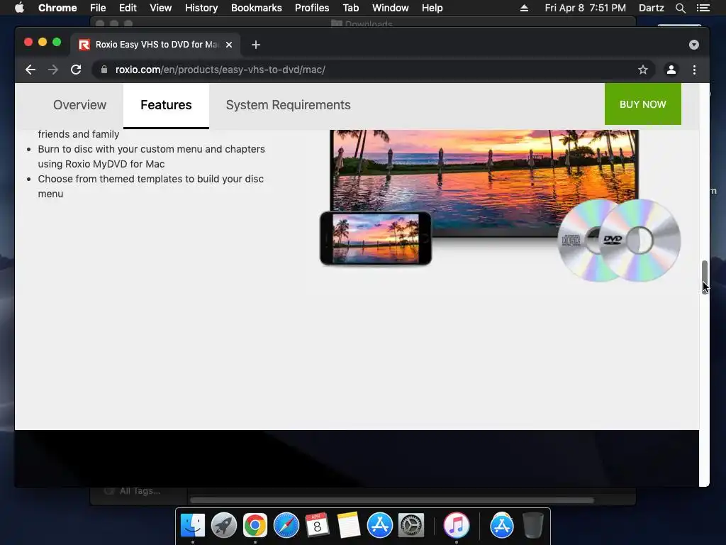Click the DVD disc graphic
Screen dimensions: 726x545
639,240
